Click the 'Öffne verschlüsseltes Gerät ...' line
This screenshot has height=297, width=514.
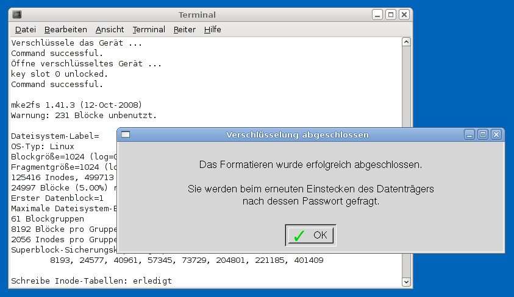pyautogui.click(x=86, y=63)
